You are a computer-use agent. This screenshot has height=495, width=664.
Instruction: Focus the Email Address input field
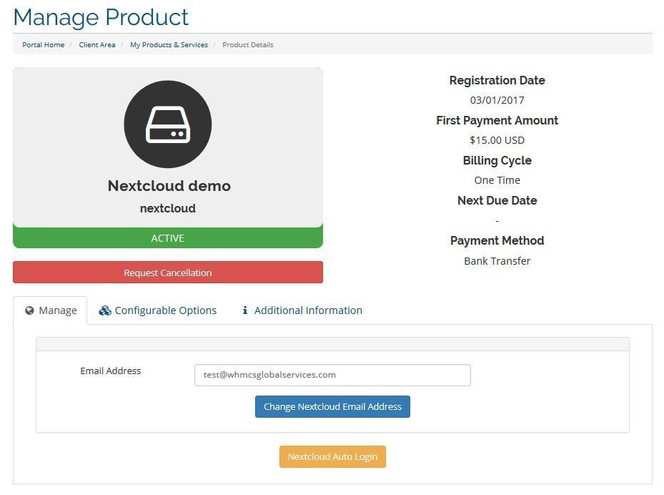(x=332, y=375)
